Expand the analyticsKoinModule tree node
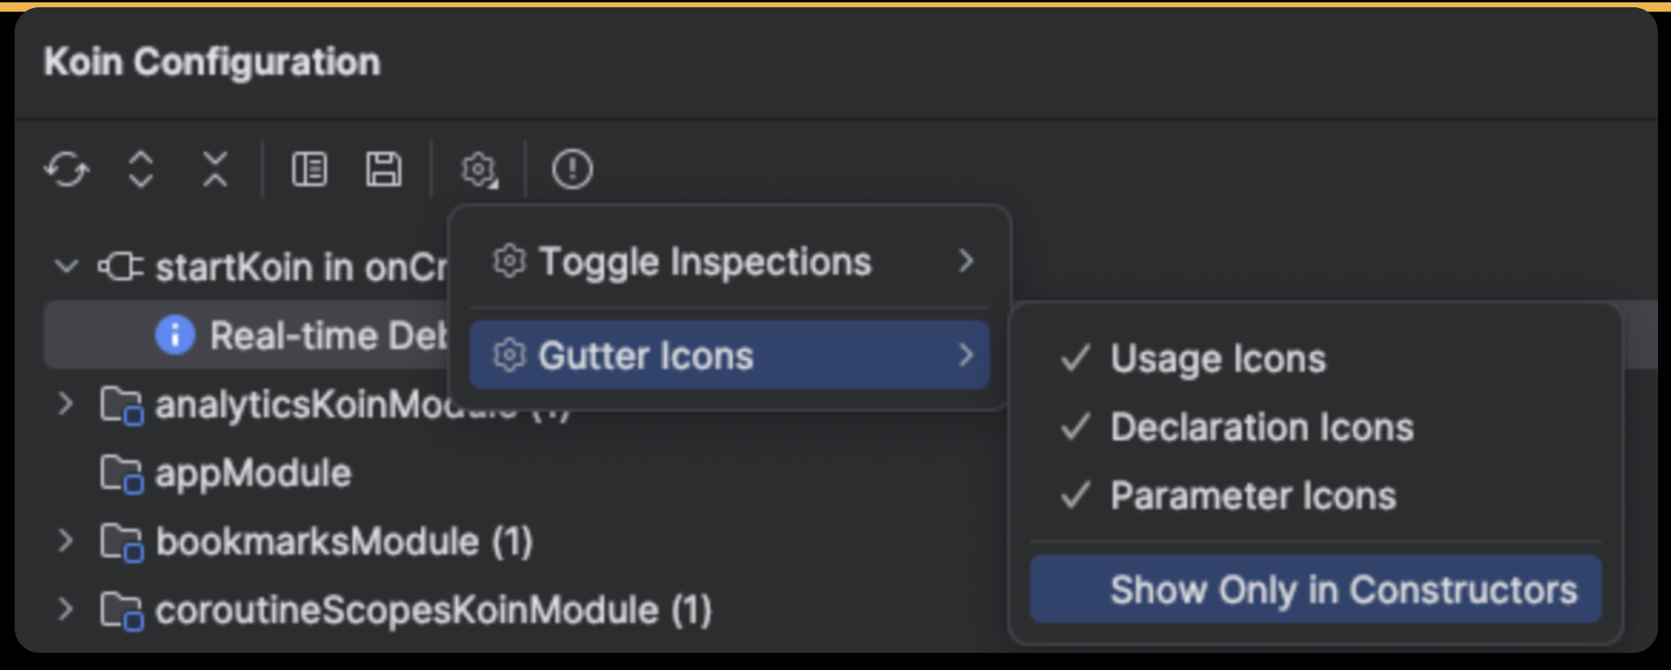 pos(66,404)
